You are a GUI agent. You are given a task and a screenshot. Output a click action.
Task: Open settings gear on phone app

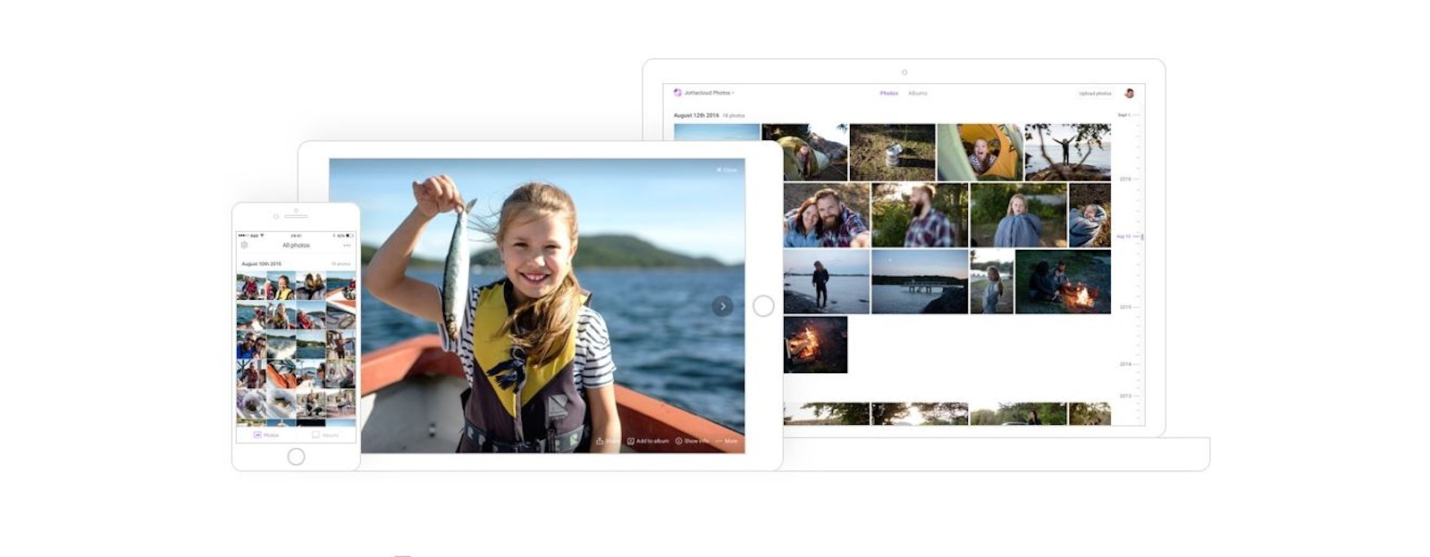tap(244, 245)
